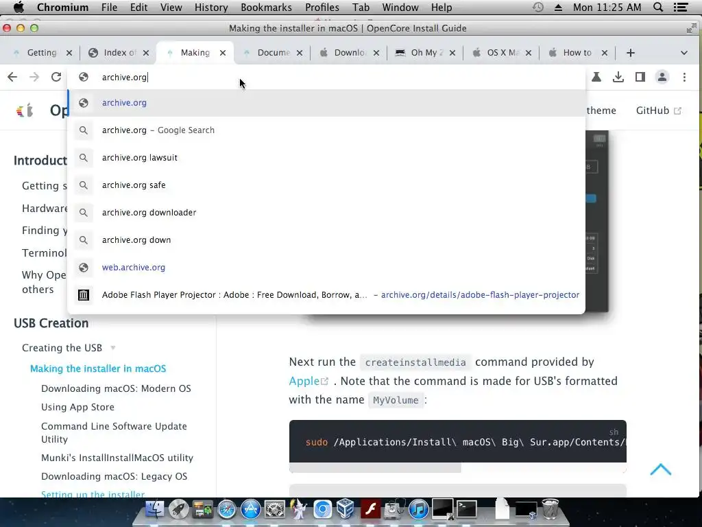The height and width of the screenshot is (527, 702).
Task: Open Disk Utility from the dock
Action: 394,510
